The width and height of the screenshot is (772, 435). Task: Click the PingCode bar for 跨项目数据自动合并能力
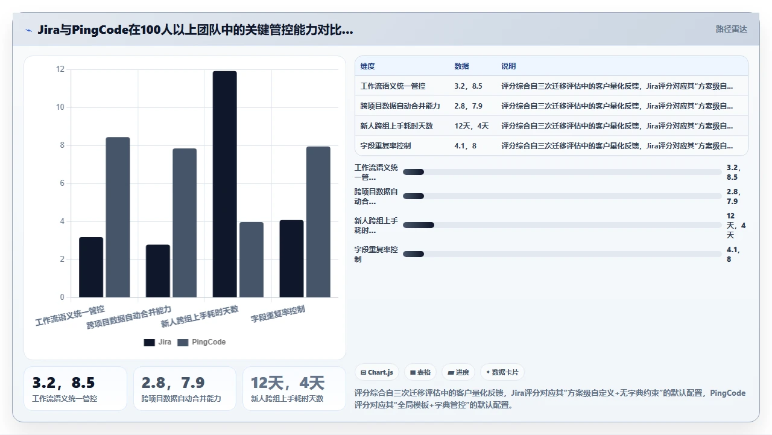(x=185, y=223)
